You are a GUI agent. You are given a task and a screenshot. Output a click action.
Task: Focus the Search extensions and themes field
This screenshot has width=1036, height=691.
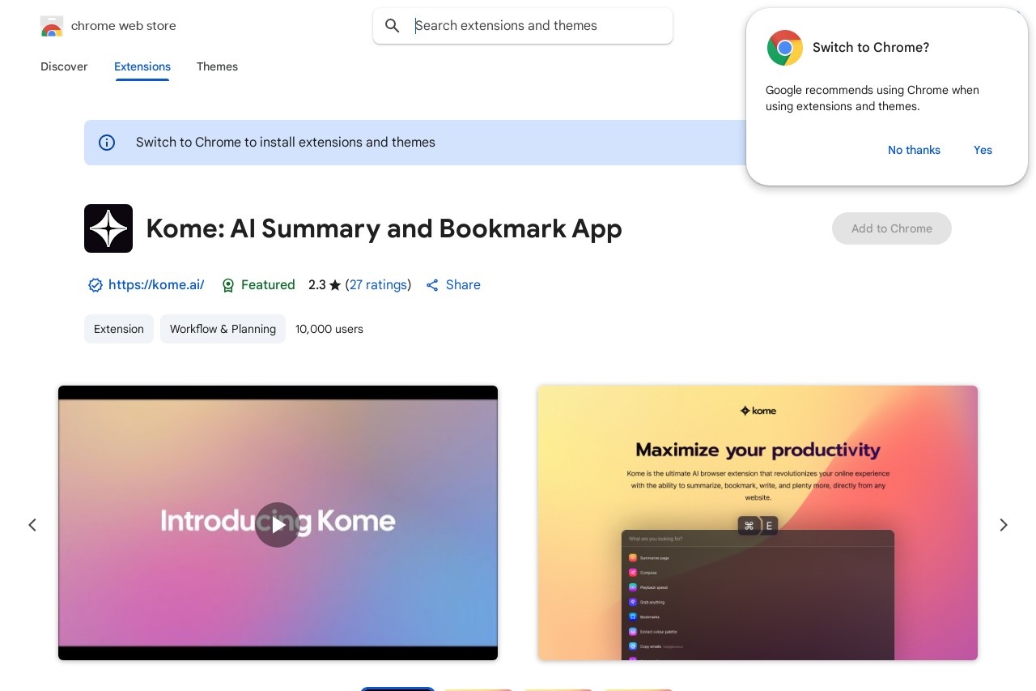[x=523, y=26]
